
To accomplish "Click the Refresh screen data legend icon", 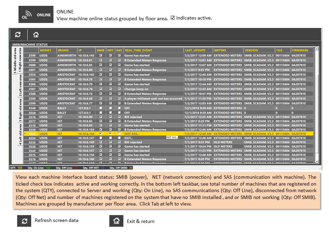I will point(24,221).
